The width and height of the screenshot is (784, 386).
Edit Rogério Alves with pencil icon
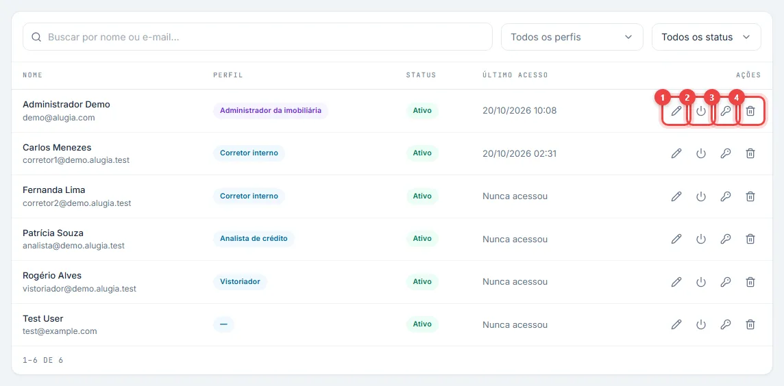click(x=676, y=282)
